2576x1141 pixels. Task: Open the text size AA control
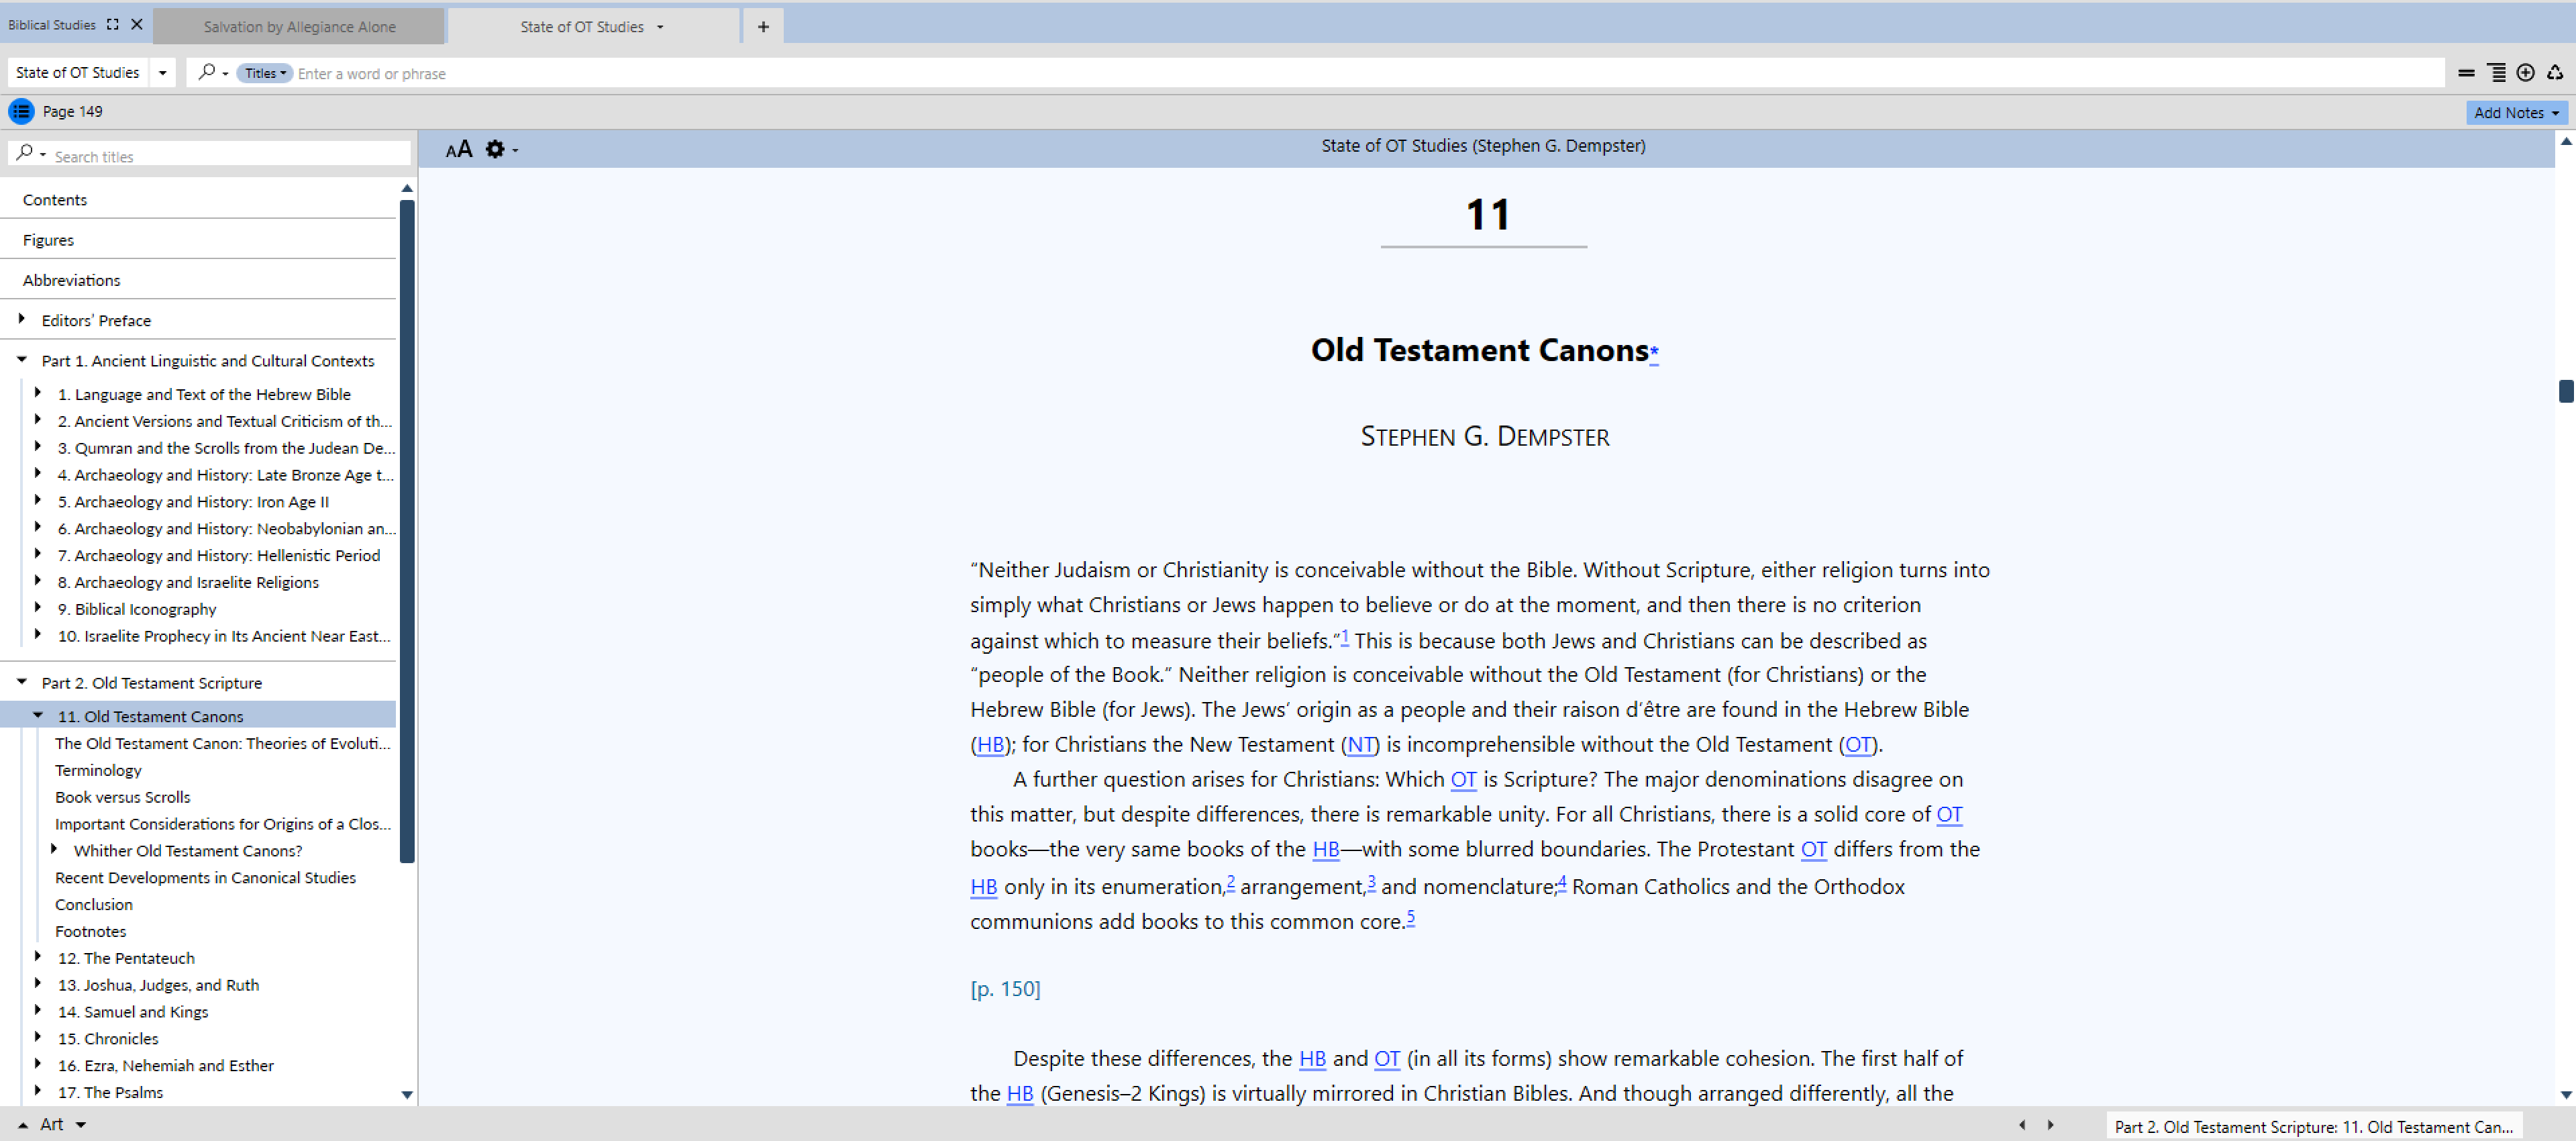(458, 149)
